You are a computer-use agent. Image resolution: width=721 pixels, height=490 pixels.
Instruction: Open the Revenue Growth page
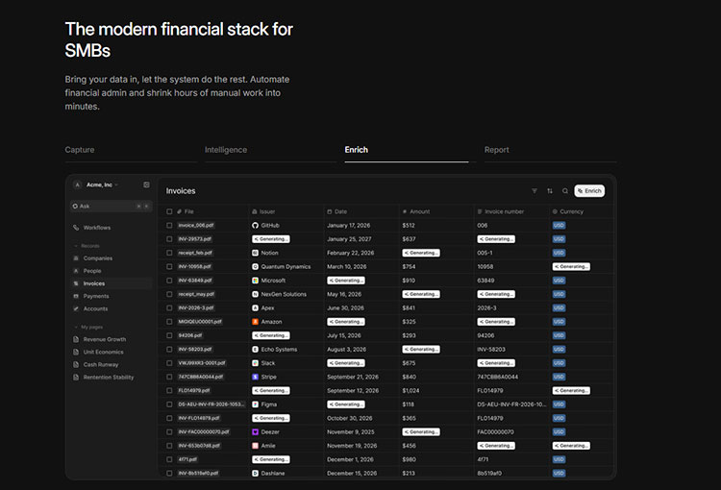(x=105, y=339)
